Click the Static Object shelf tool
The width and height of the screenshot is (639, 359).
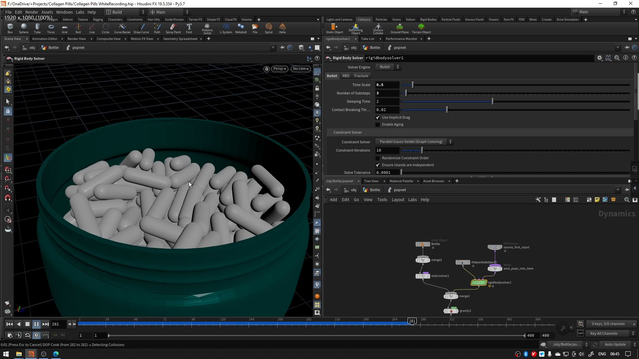pyautogui.click(x=334, y=28)
